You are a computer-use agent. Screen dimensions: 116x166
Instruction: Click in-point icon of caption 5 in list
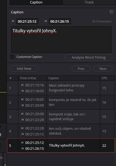pos(22,143)
